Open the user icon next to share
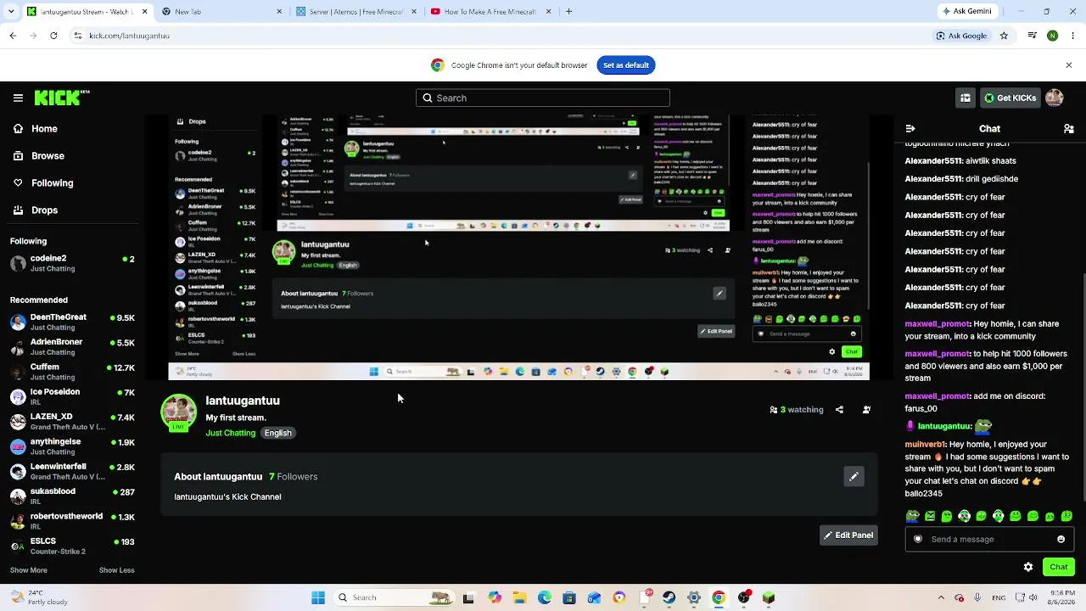 click(x=866, y=410)
